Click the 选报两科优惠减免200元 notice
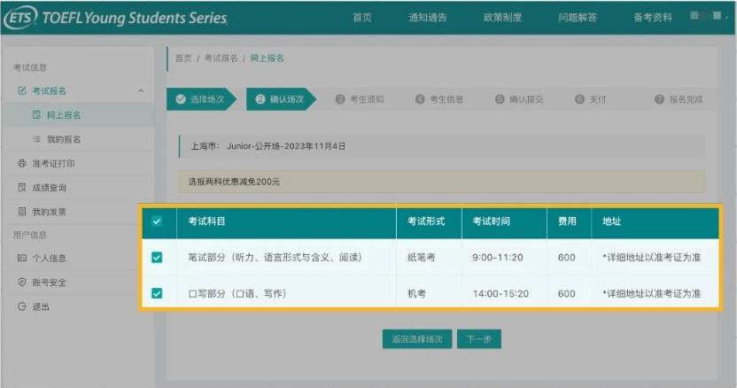The image size is (737, 388). click(x=441, y=182)
